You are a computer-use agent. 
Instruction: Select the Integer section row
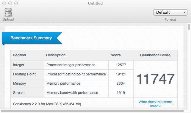tap(72, 65)
